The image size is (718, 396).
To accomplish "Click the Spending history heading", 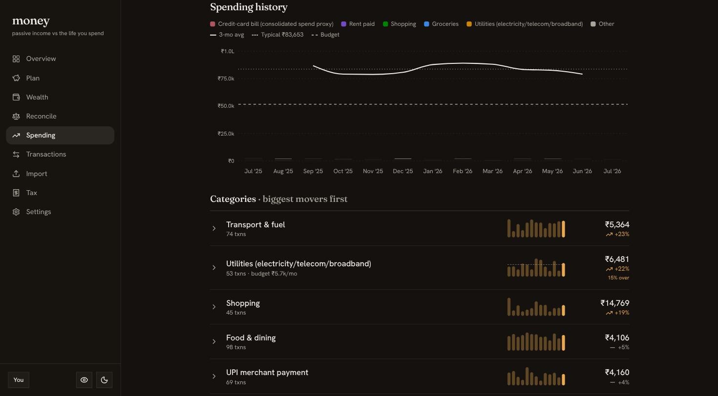I will [249, 7].
